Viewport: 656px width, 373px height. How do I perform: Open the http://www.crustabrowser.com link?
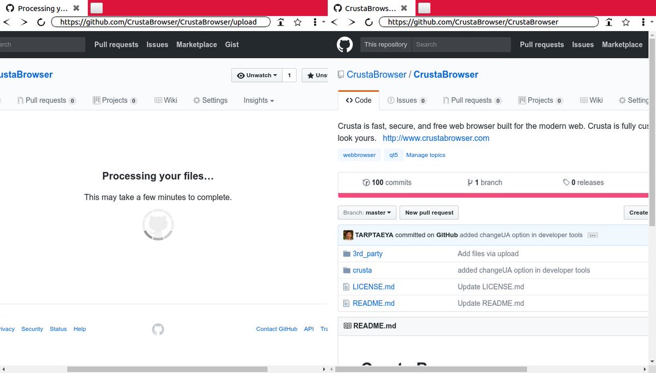tap(436, 138)
